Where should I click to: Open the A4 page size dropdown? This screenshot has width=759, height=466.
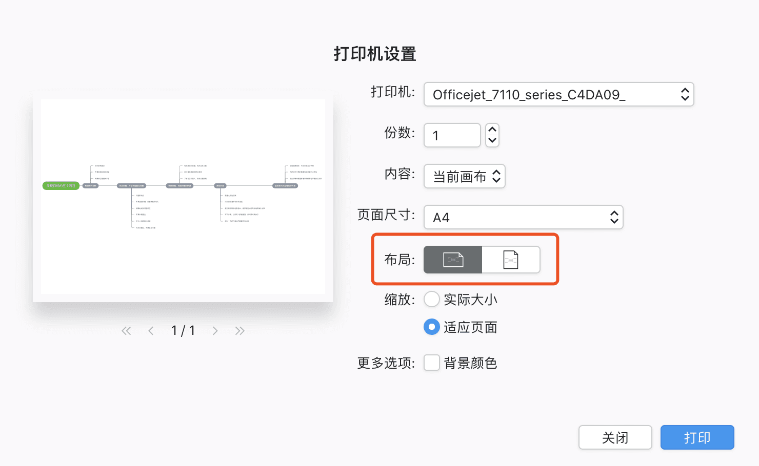point(523,217)
